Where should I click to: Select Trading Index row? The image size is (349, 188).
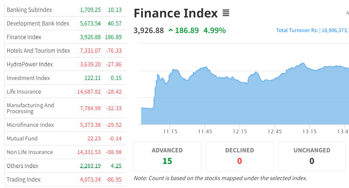point(23,179)
